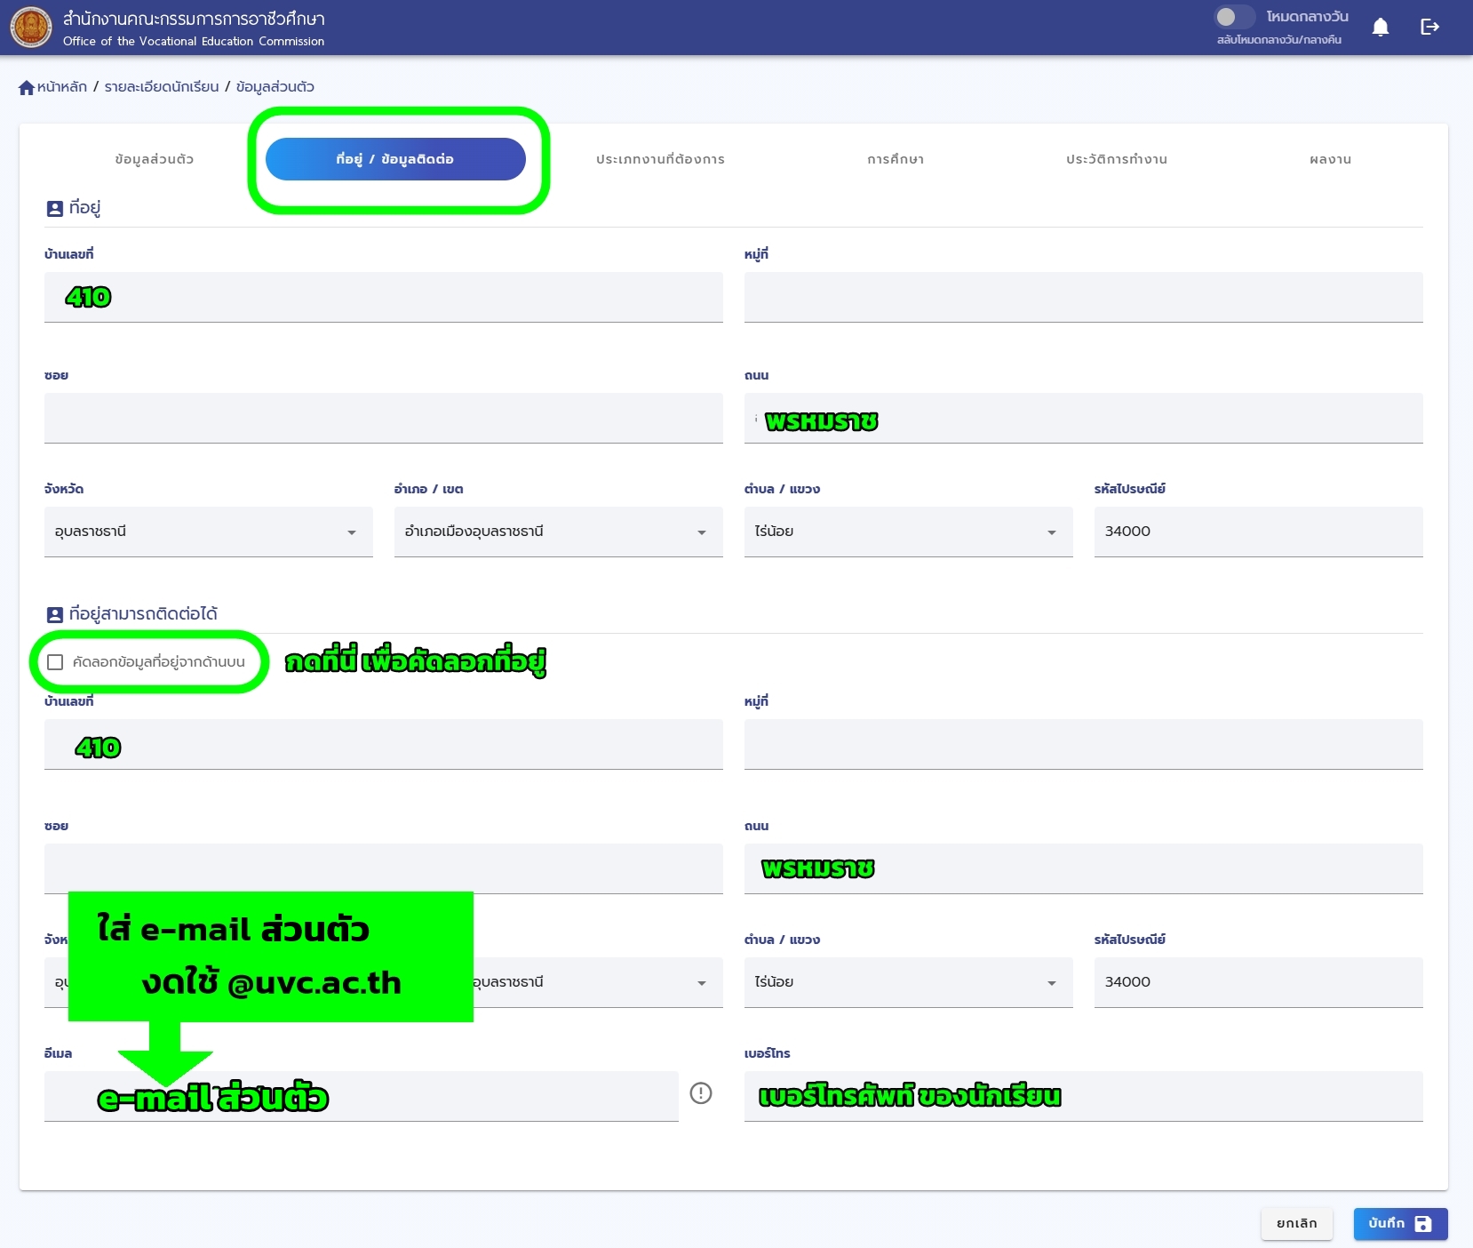Screen dimensions: 1473x1248
Task: Click the organization logo emblem
Action: [x=31, y=27]
